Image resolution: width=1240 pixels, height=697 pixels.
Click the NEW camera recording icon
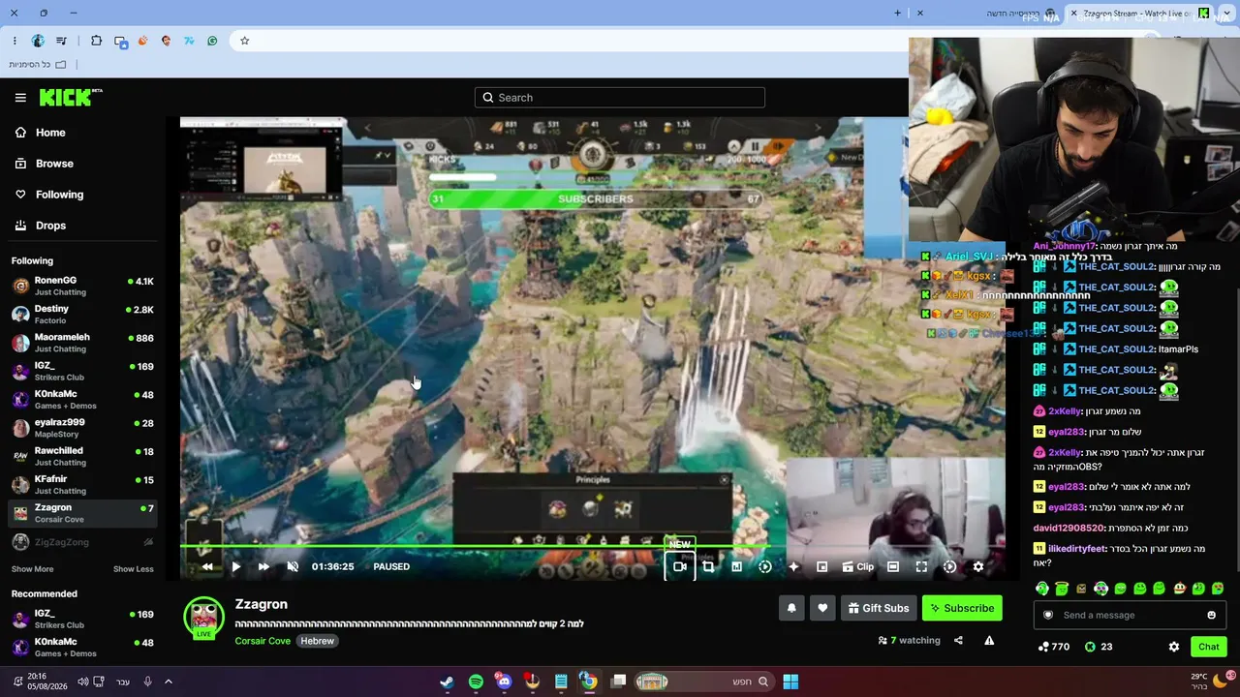(x=680, y=566)
